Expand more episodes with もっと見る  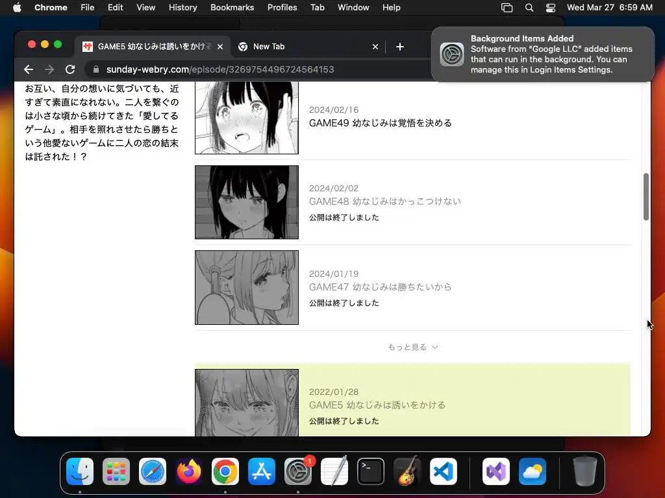412,348
